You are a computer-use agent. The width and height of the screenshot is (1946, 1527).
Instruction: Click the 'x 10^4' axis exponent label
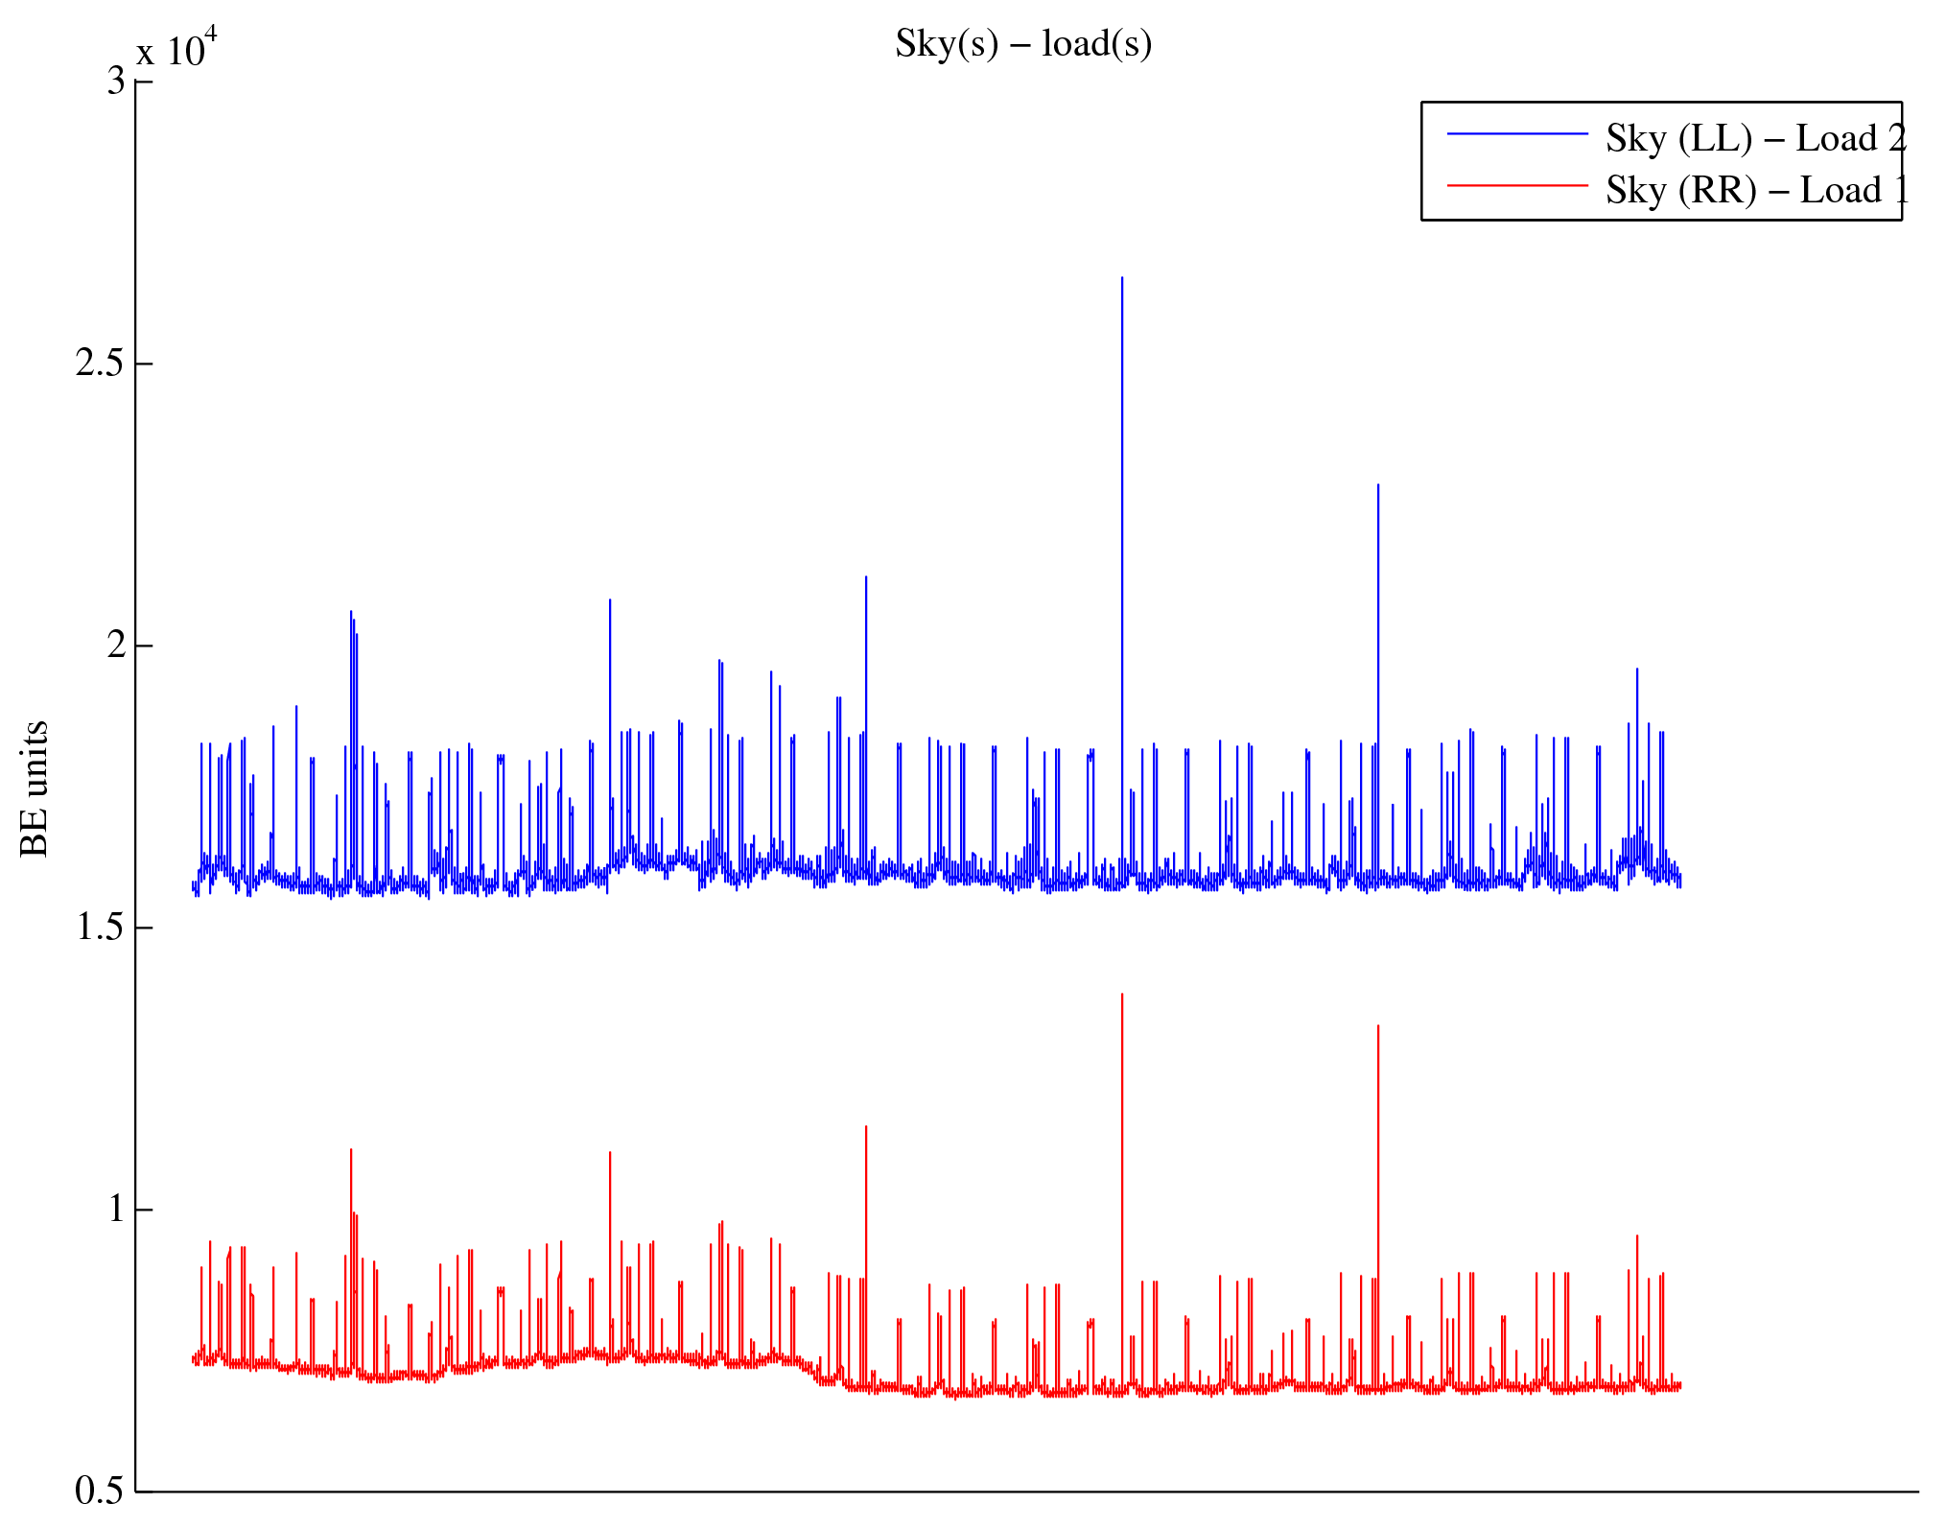tap(176, 48)
